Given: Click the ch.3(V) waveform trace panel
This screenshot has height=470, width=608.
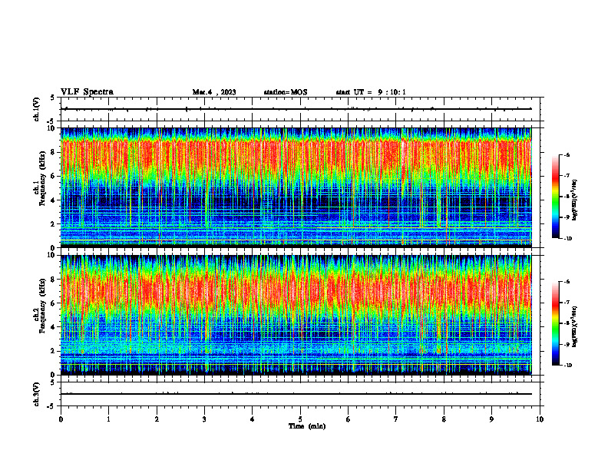Looking at the screenshot, I should tap(300, 394).
